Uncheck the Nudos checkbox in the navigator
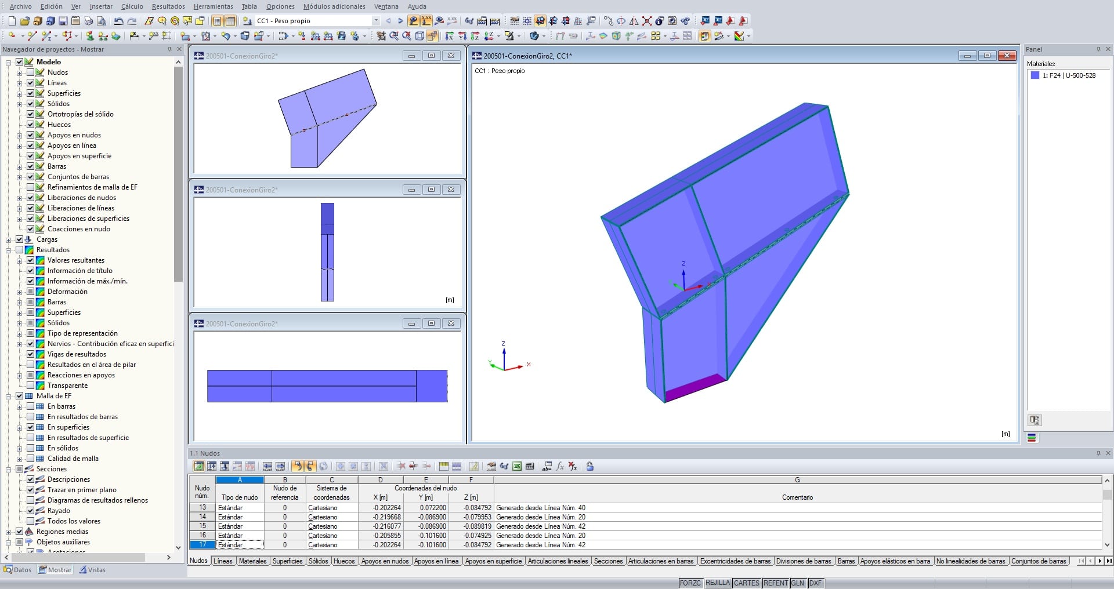 coord(30,72)
